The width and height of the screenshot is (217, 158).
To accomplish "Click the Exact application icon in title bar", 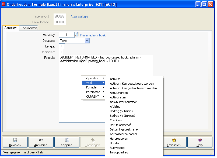I will coord(3,4).
